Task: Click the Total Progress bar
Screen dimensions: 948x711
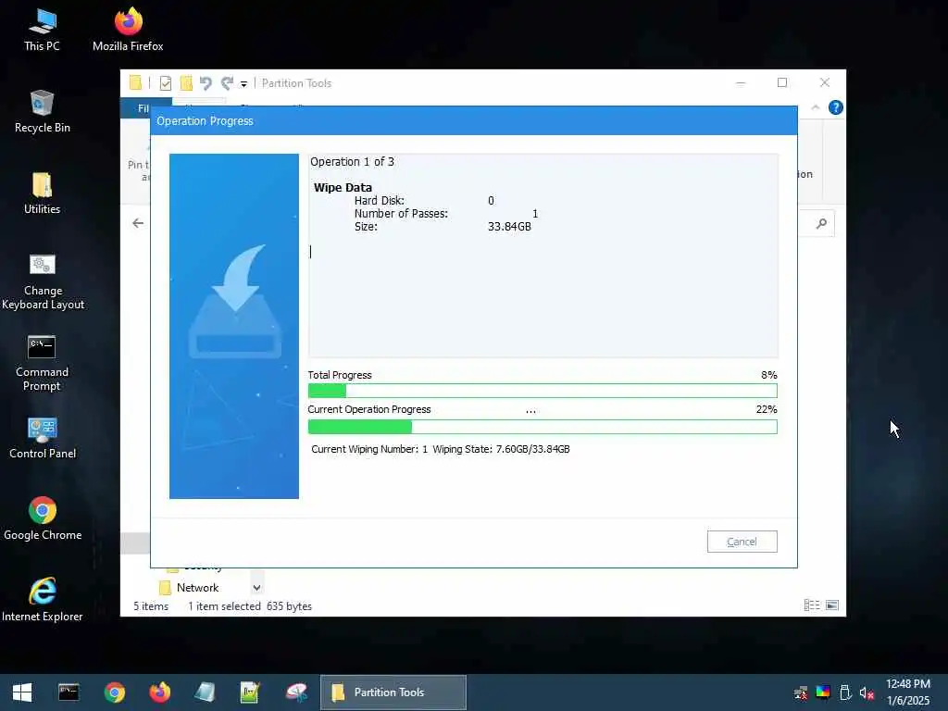Action: pos(543,391)
